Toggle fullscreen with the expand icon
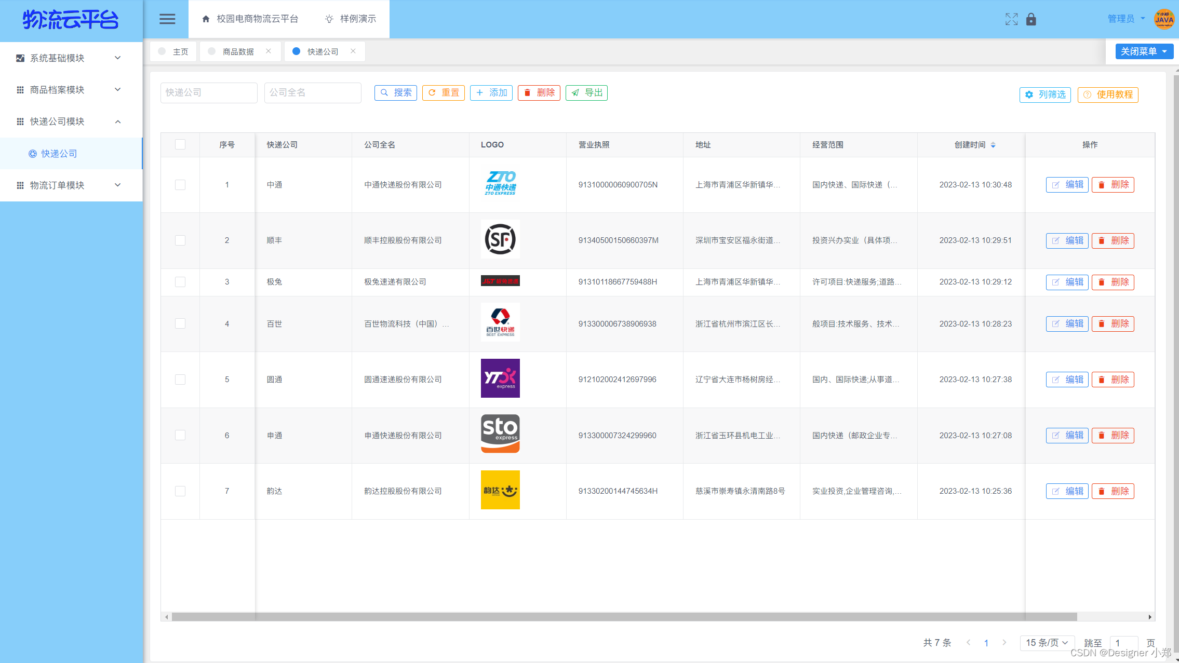This screenshot has height=663, width=1179. 1011,19
